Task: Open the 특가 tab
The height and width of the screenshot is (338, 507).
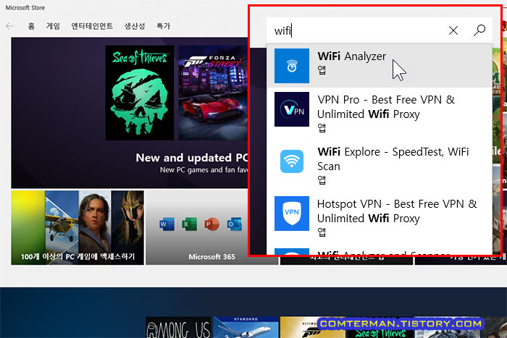Action: pos(163,26)
